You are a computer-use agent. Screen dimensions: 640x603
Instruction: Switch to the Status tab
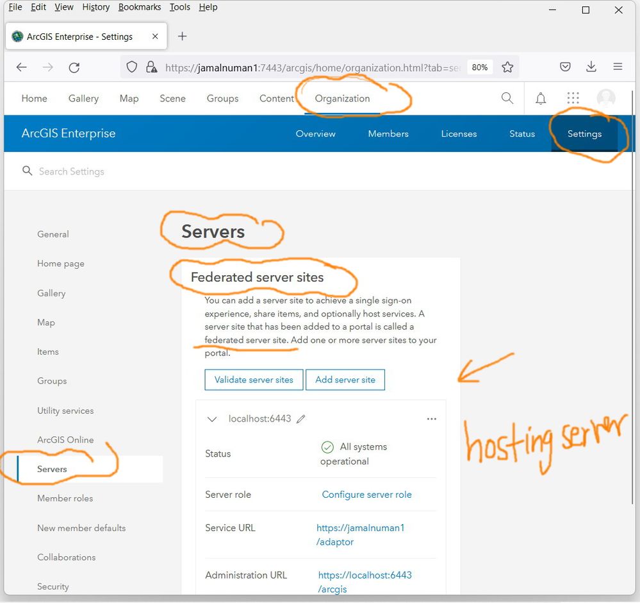[x=522, y=133]
